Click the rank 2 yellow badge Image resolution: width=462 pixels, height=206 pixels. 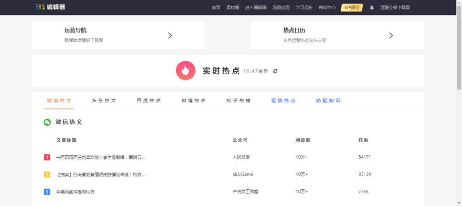click(x=47, y=174)
